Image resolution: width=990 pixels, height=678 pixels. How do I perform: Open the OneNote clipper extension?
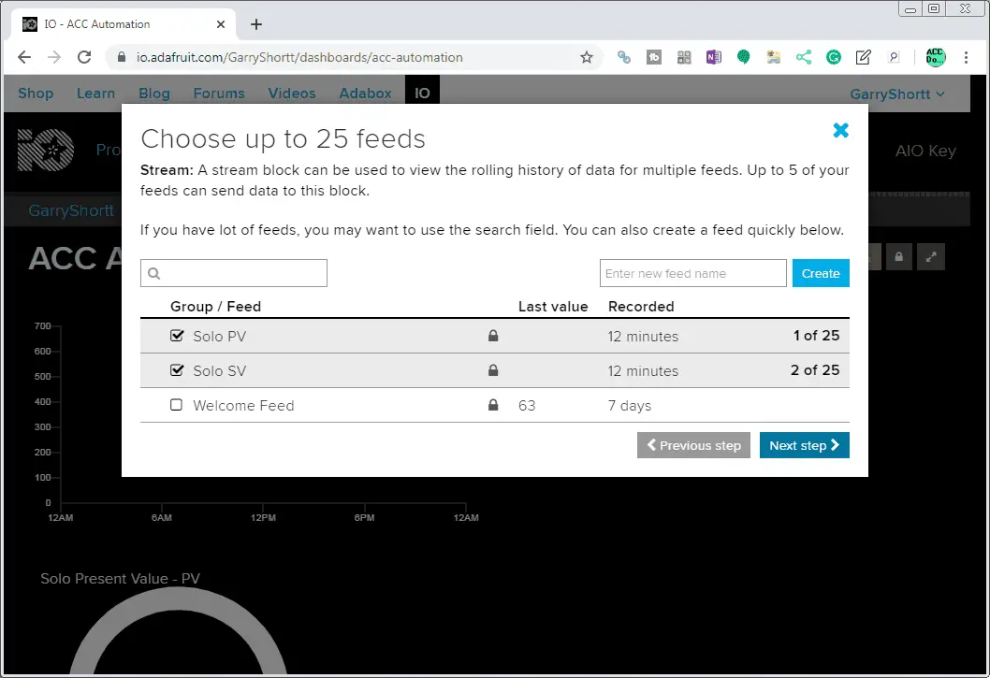point(713,57)
